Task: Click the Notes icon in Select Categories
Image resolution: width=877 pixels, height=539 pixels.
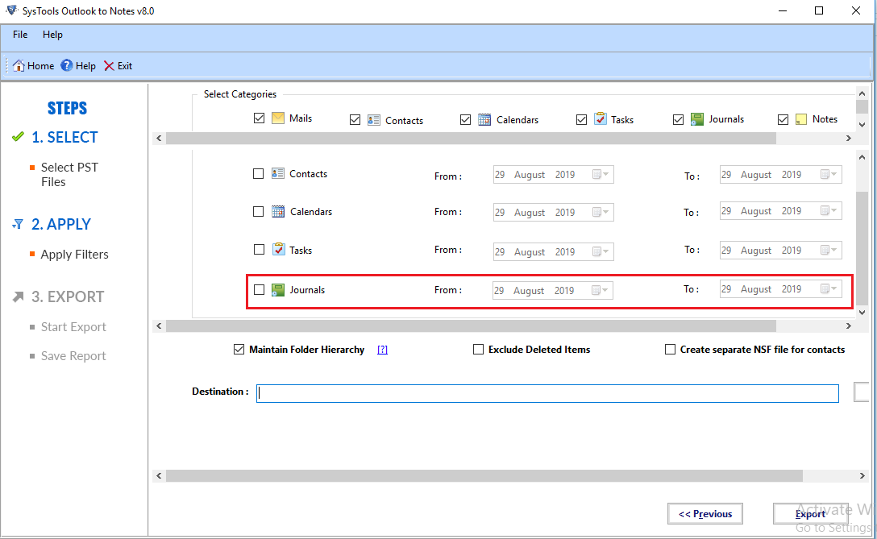Action: click(801, 119)
